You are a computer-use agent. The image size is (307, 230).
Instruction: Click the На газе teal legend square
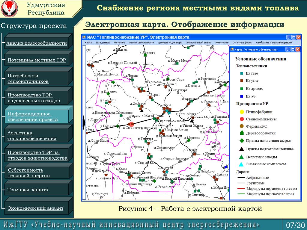pos(242,73)
